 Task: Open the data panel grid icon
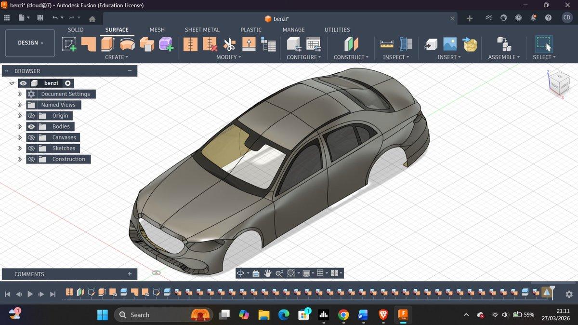coord(7,18)
